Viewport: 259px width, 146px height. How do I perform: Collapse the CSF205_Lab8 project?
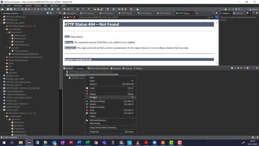[2, 110]
